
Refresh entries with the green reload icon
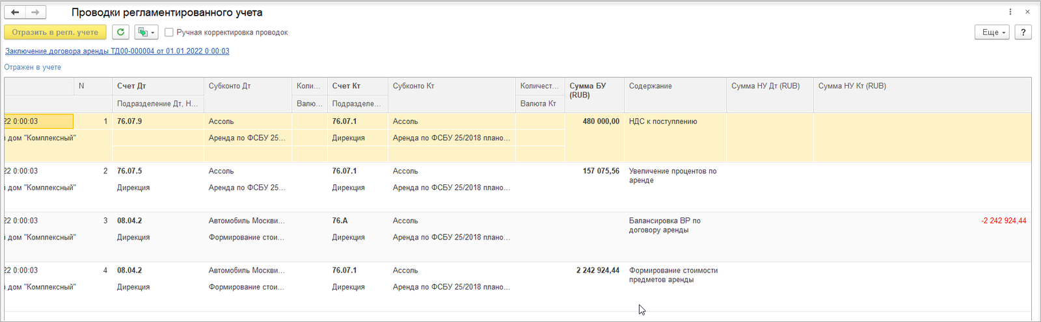click(x=120, y=32)
